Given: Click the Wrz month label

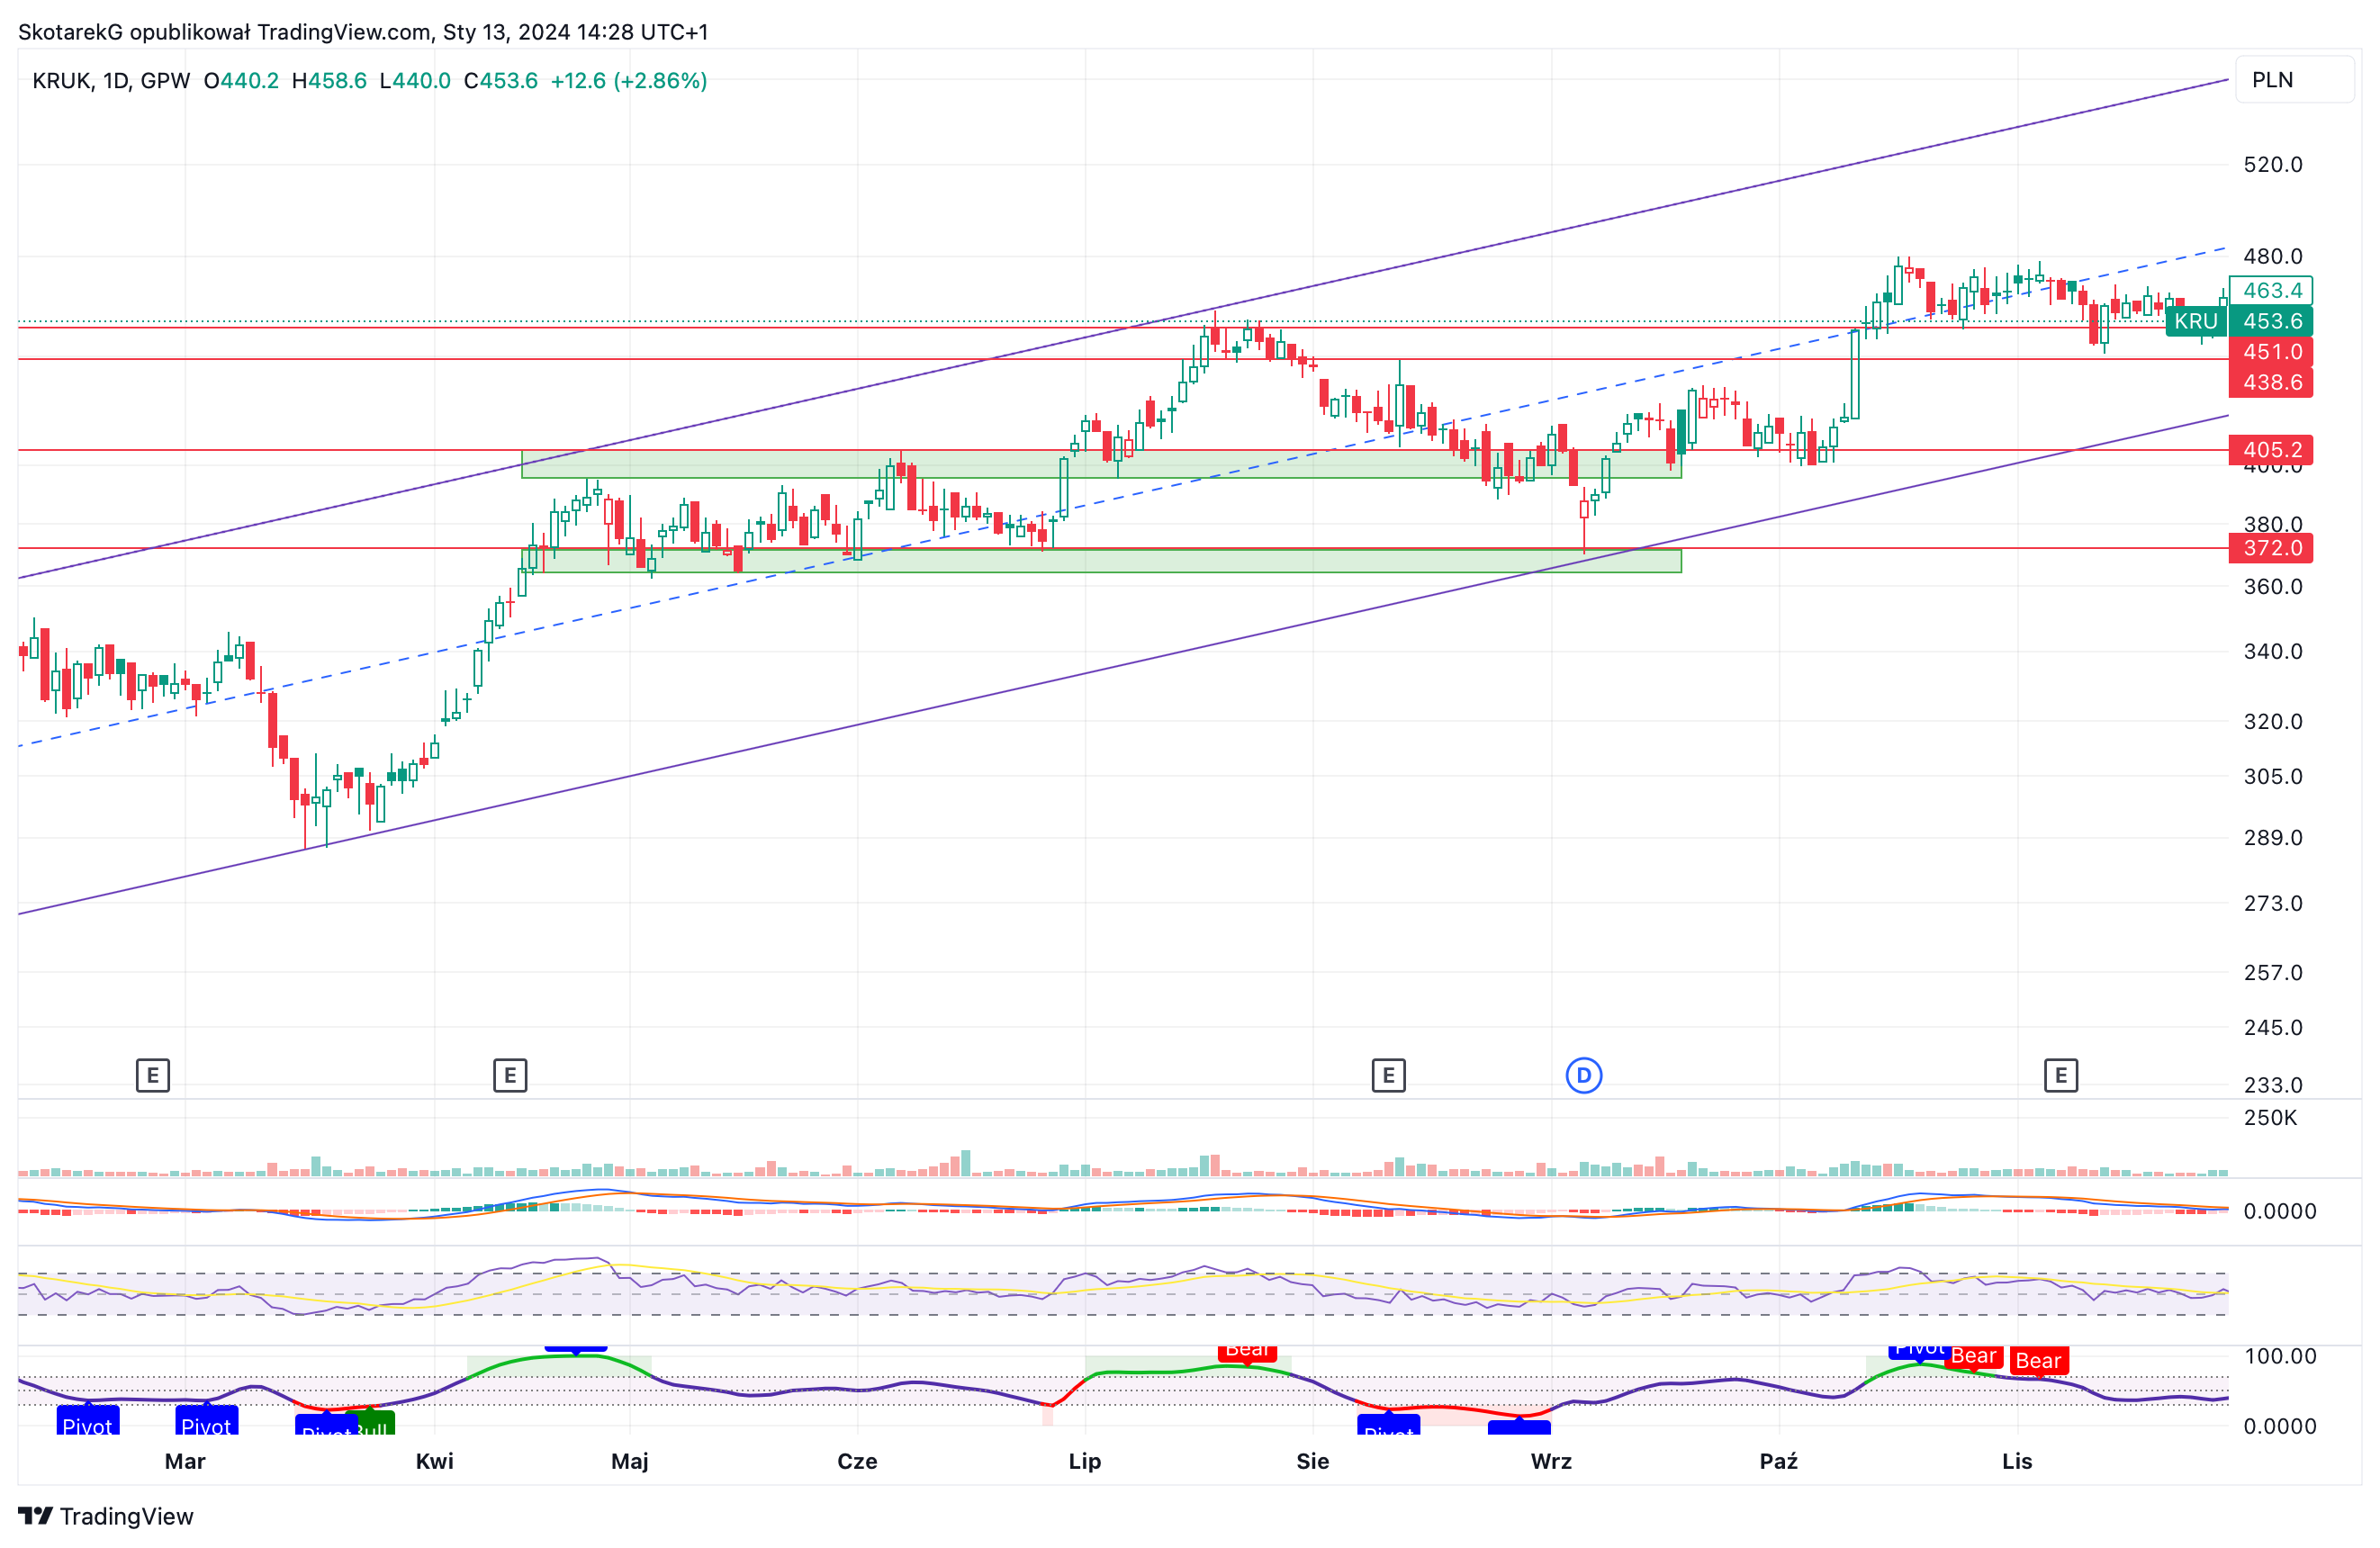Looking at the screenshot, I should point(1551,1461).
